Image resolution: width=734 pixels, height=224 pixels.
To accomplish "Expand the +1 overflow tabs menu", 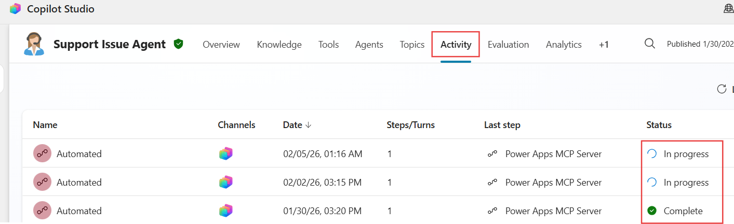I will 604,45.
